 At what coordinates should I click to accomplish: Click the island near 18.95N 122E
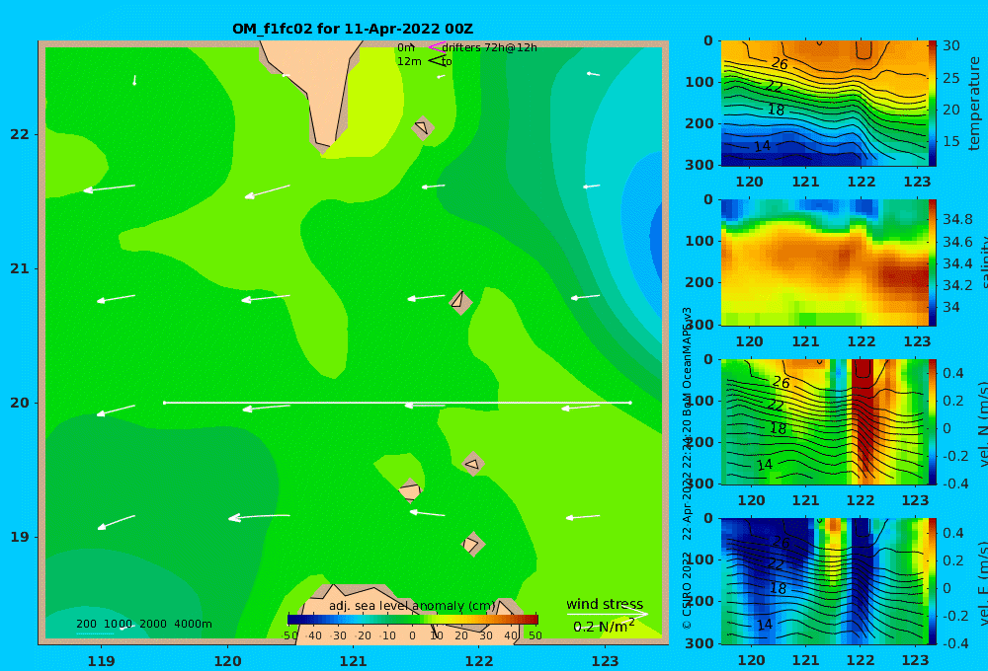[x=472, y=544]
